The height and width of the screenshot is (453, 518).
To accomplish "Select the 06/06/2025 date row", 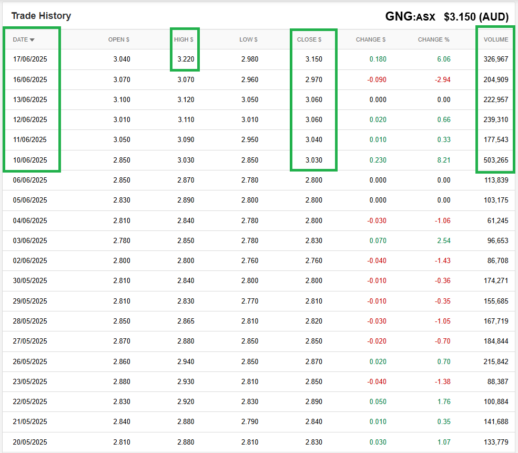I will tap(30, 180).
